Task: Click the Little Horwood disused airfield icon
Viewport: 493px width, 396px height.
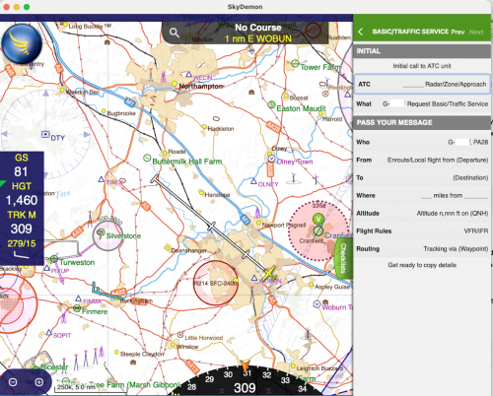Action: click(x=180, y=335)
